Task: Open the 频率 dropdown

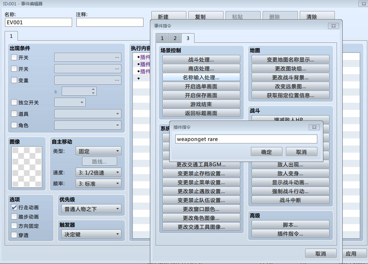Action: tap(99, 183)
